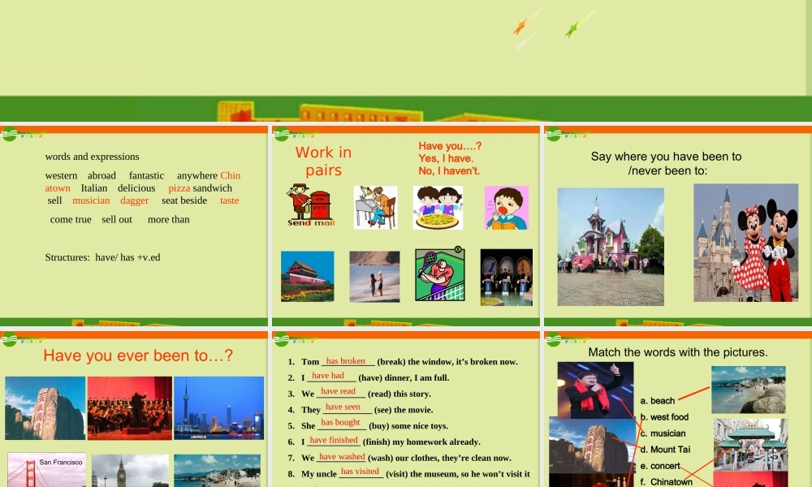Viewport: 812px width, 487px height.
Task: Select the 'b. west food' option
Action: (664, 417)
